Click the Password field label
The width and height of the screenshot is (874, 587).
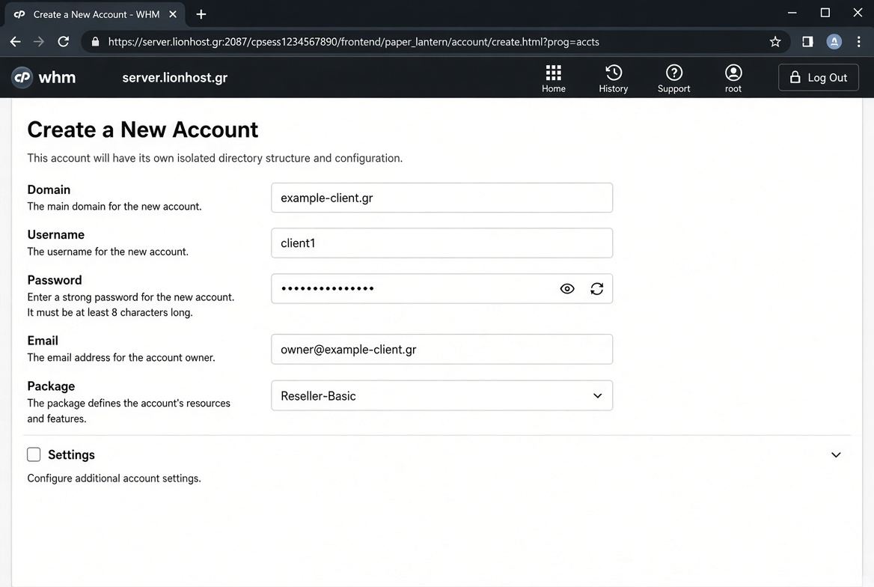(x=55, y=280)
